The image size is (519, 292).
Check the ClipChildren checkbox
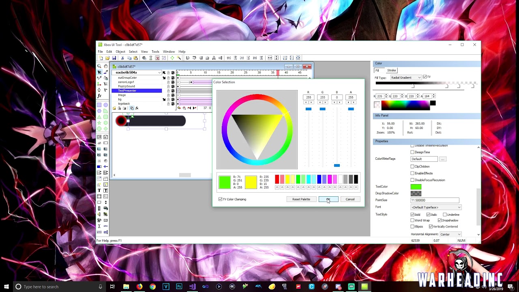[x=412, y=167]
